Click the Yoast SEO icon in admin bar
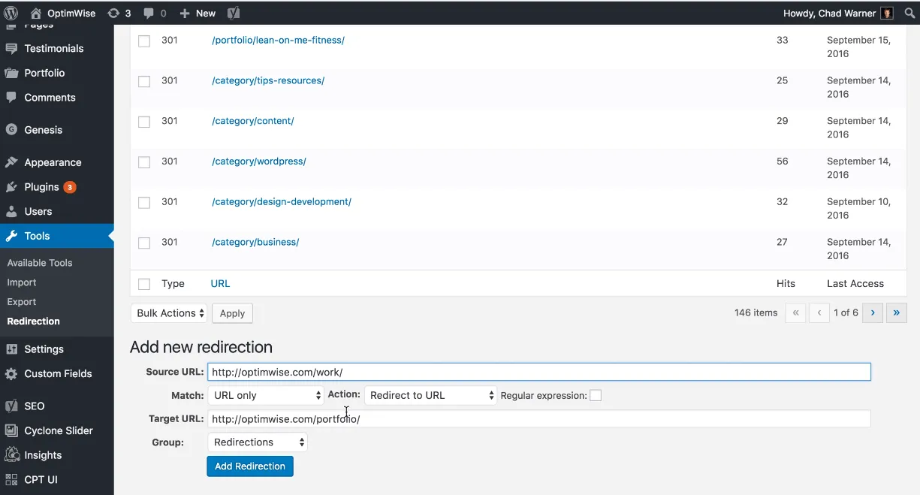Image resolution: width=920 pixels, height=495 pixels. click(234, 13)
